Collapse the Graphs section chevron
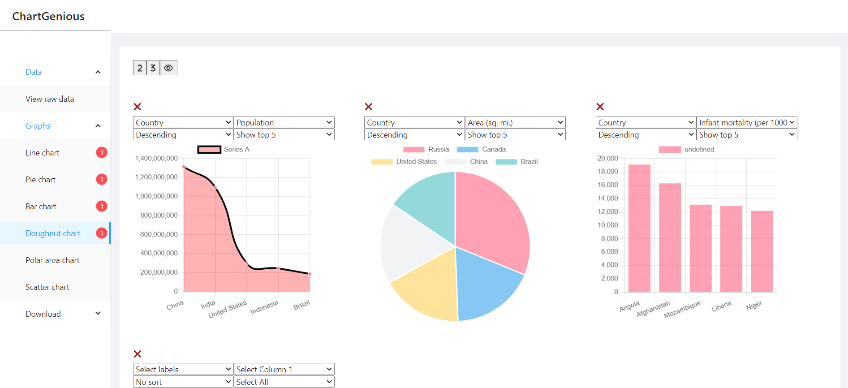The image size is (848, 388). (x=98, y=126)
